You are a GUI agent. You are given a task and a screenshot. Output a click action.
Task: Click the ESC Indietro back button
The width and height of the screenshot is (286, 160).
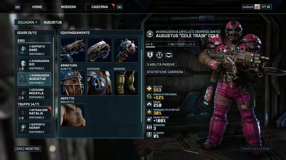(28, 149)
